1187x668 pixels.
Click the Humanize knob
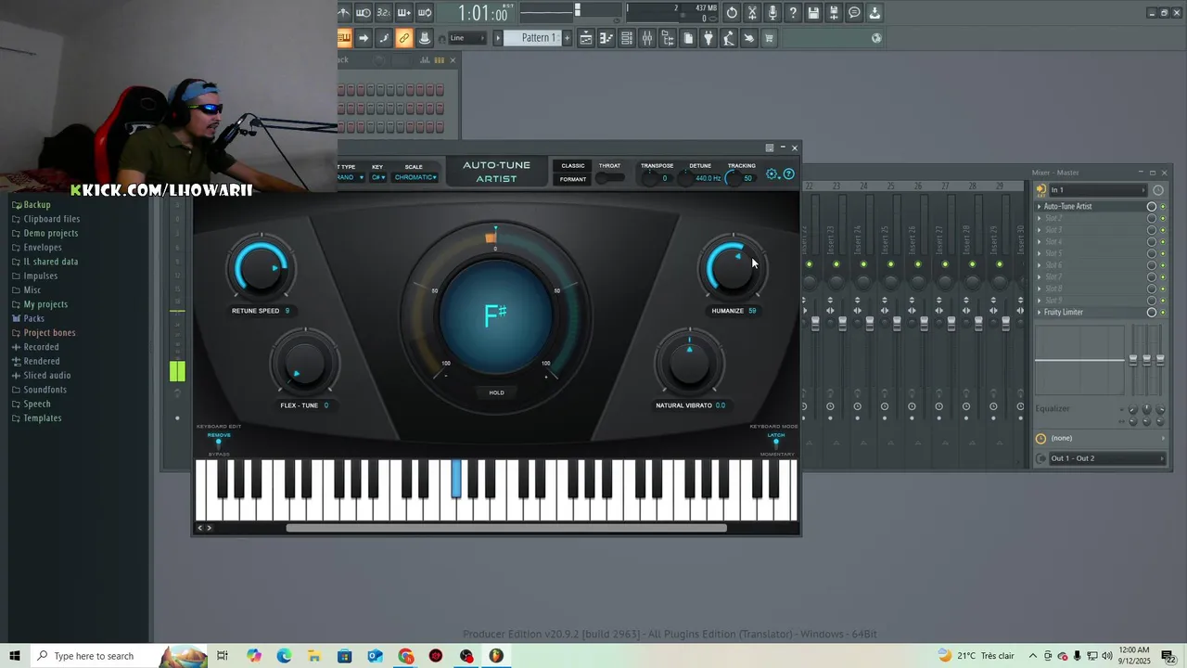coord(734,268)
